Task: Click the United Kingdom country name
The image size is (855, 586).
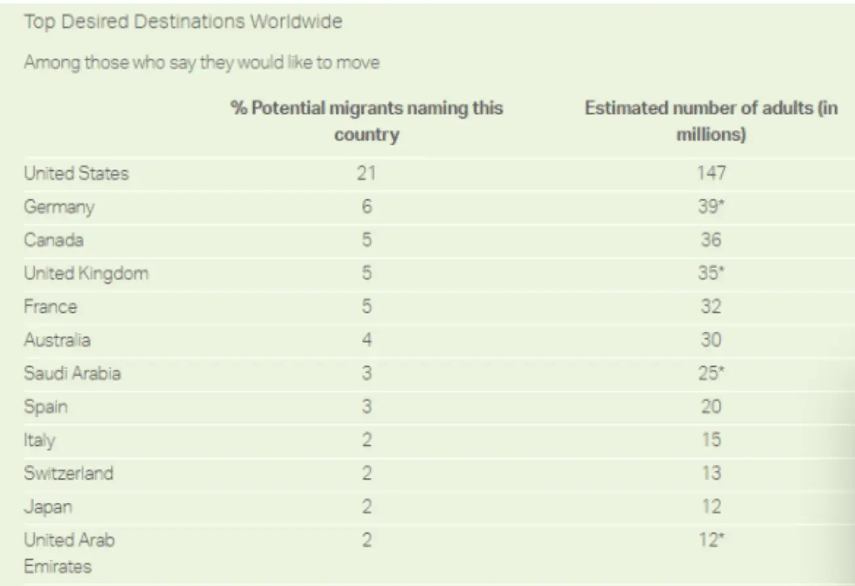Action: tap(86, 273)
